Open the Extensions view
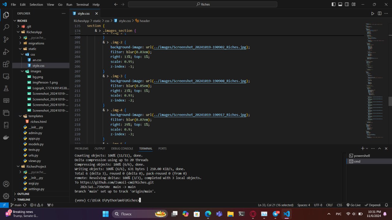Screen dimensions: 392x220 tap(6, 64)
